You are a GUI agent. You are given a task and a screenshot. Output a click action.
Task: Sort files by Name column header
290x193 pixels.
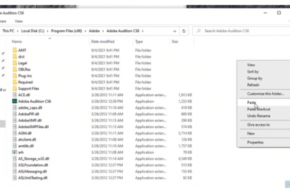(17, 41)
